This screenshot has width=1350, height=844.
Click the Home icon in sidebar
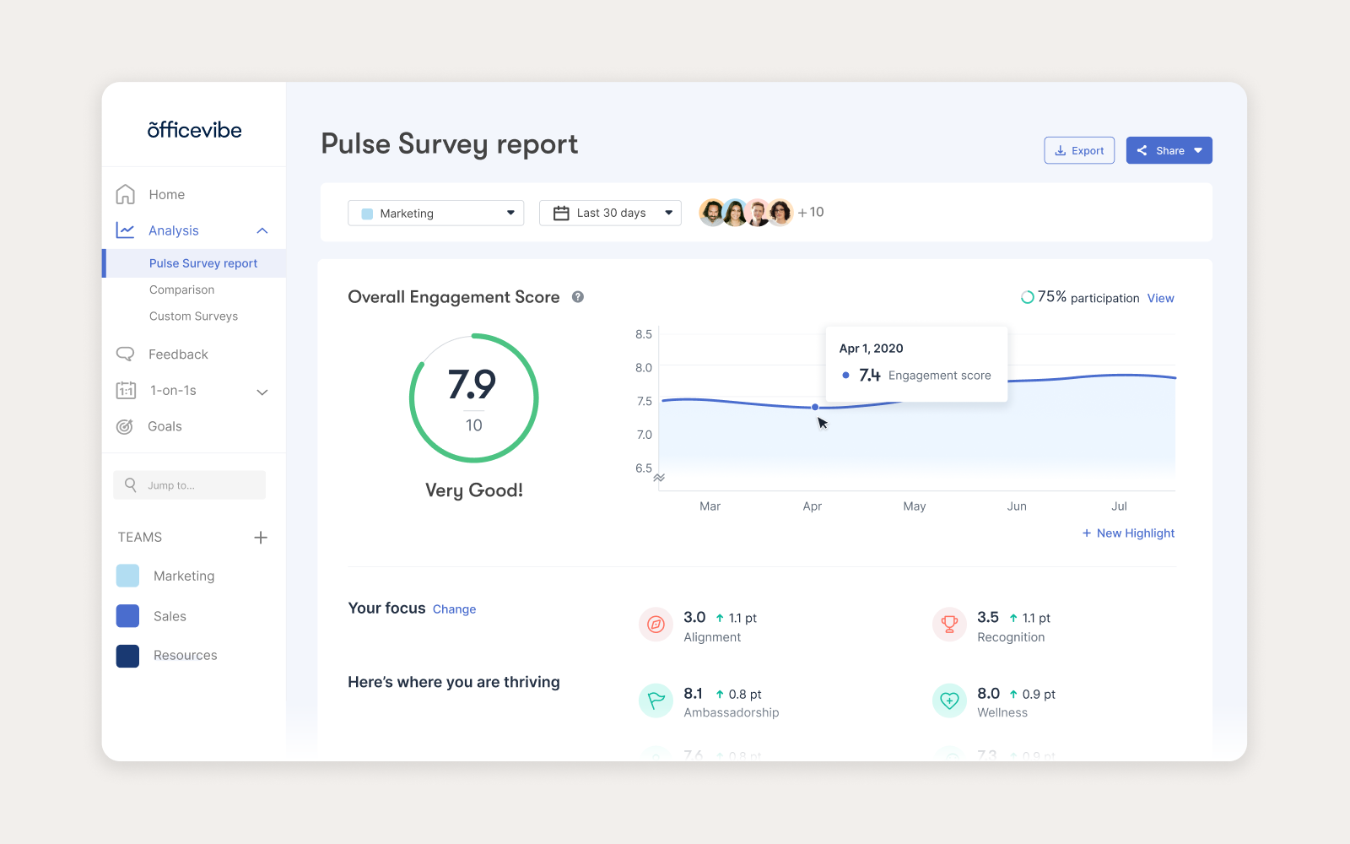(126, 195)
